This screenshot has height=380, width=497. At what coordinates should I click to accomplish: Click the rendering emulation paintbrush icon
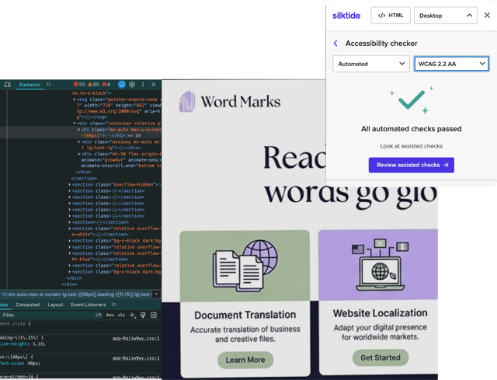click(143, 315)
